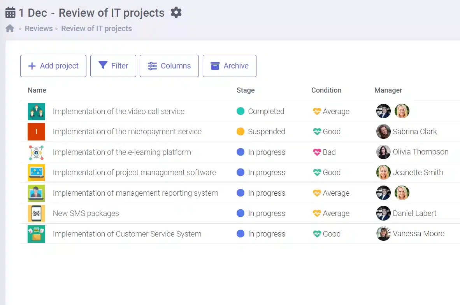The image size is (460, 305).
Task: Go to home via house icon
Action: [x=10, y=28]
